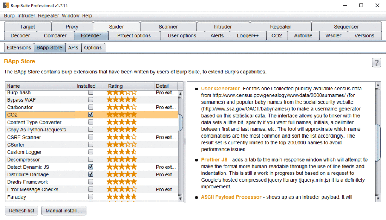
Task: Switch to the APIs sub-tab
Action: [x=73, y=47]
